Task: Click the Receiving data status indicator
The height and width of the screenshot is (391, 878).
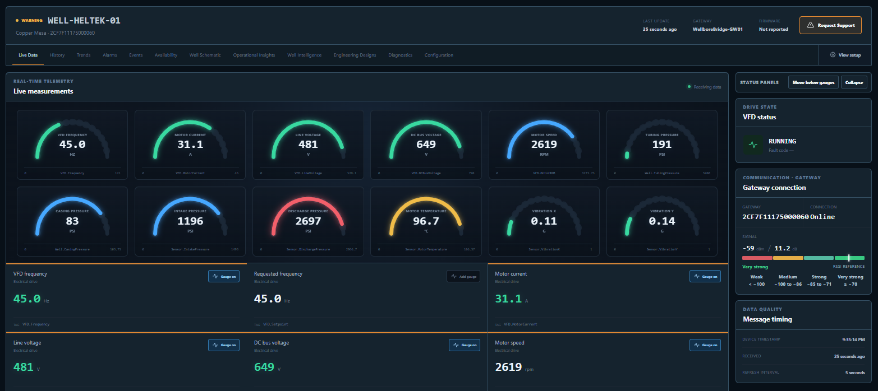Action: pos(704,87)
